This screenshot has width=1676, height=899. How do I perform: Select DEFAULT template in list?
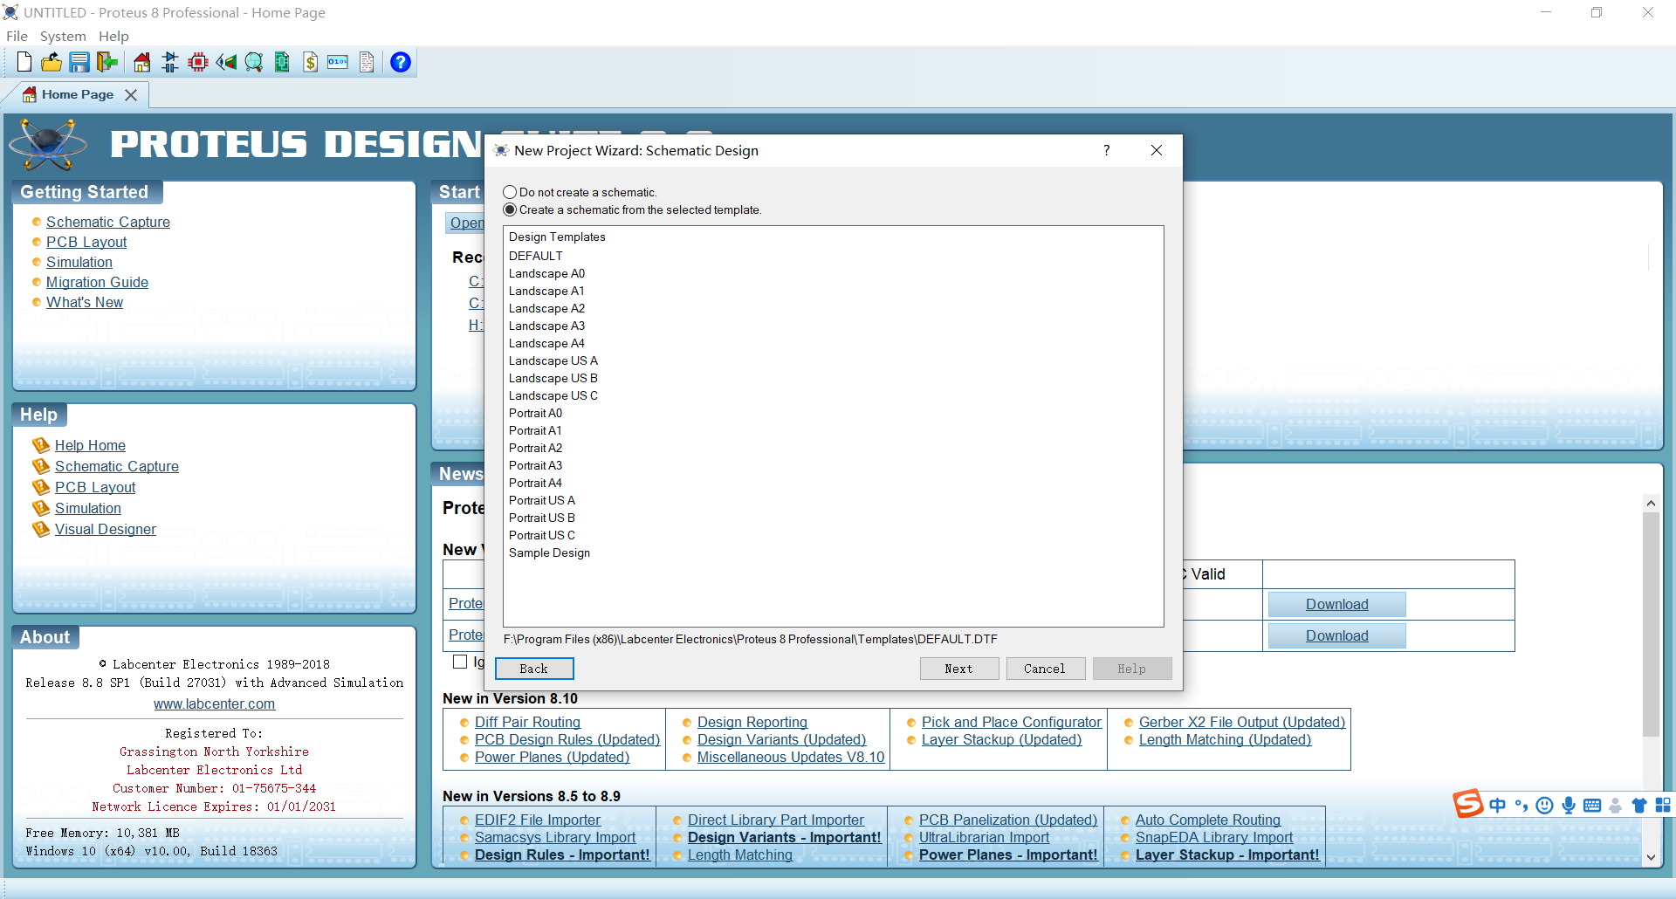click(x=536, y=256)
